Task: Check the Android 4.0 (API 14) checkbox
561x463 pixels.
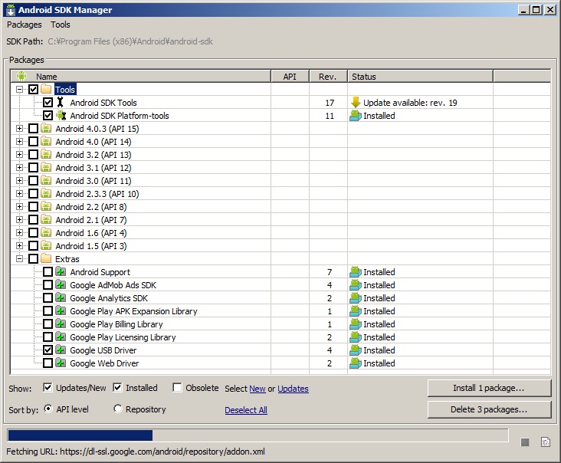Action: (x=33, y=141)
